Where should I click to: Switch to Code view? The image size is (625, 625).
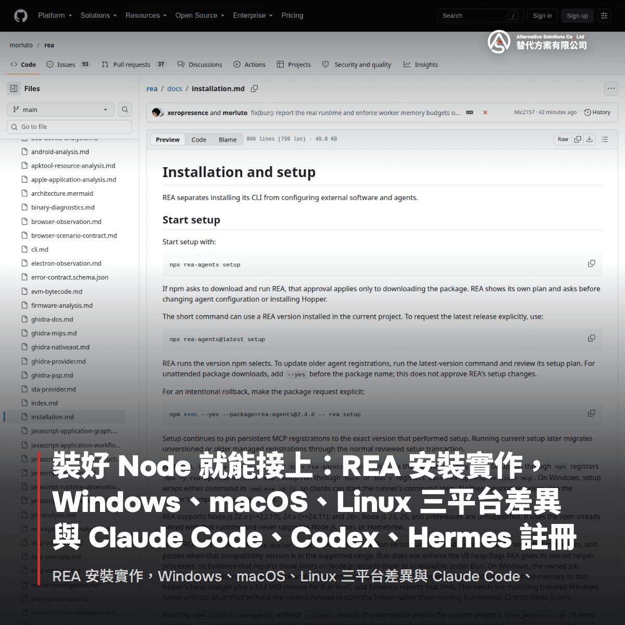coord(198,140)
